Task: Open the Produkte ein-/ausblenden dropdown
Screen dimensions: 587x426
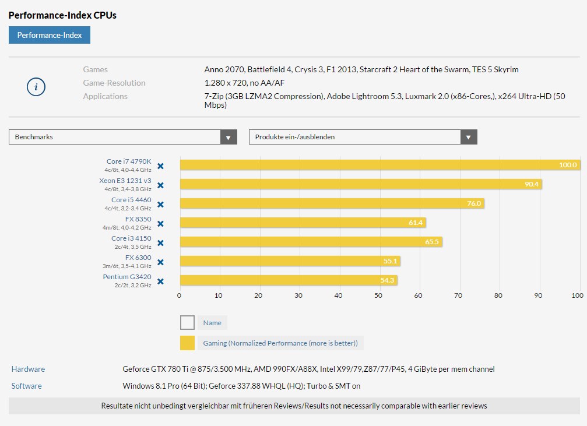Action: 361,136
